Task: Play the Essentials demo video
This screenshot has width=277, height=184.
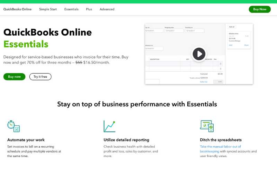Action: (199, 54)
